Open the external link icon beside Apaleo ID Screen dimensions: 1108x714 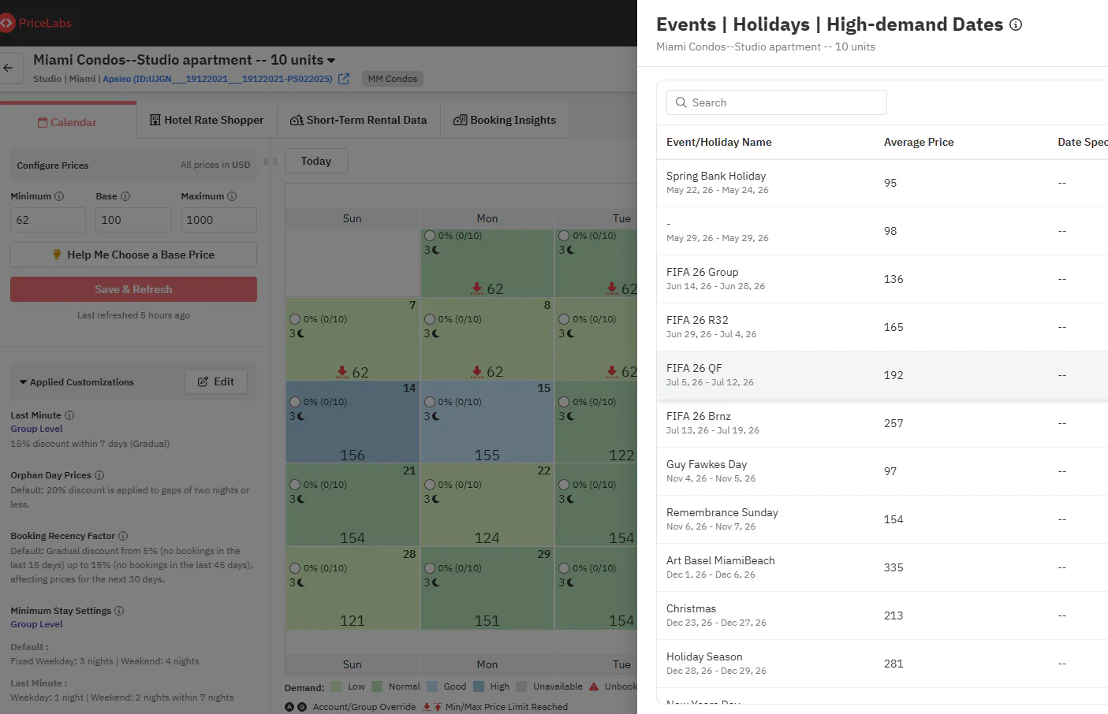(x=344, y=79)
